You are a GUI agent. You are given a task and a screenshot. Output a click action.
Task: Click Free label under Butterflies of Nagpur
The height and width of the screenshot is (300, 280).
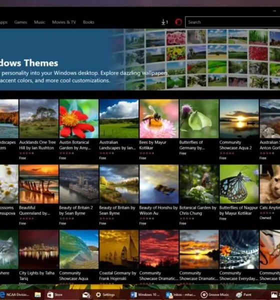pyautogui.click(x=223, y=218)
